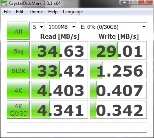Start the Seq benchmark
This screenshot has height=138, width=154.
tap(18, 50)
